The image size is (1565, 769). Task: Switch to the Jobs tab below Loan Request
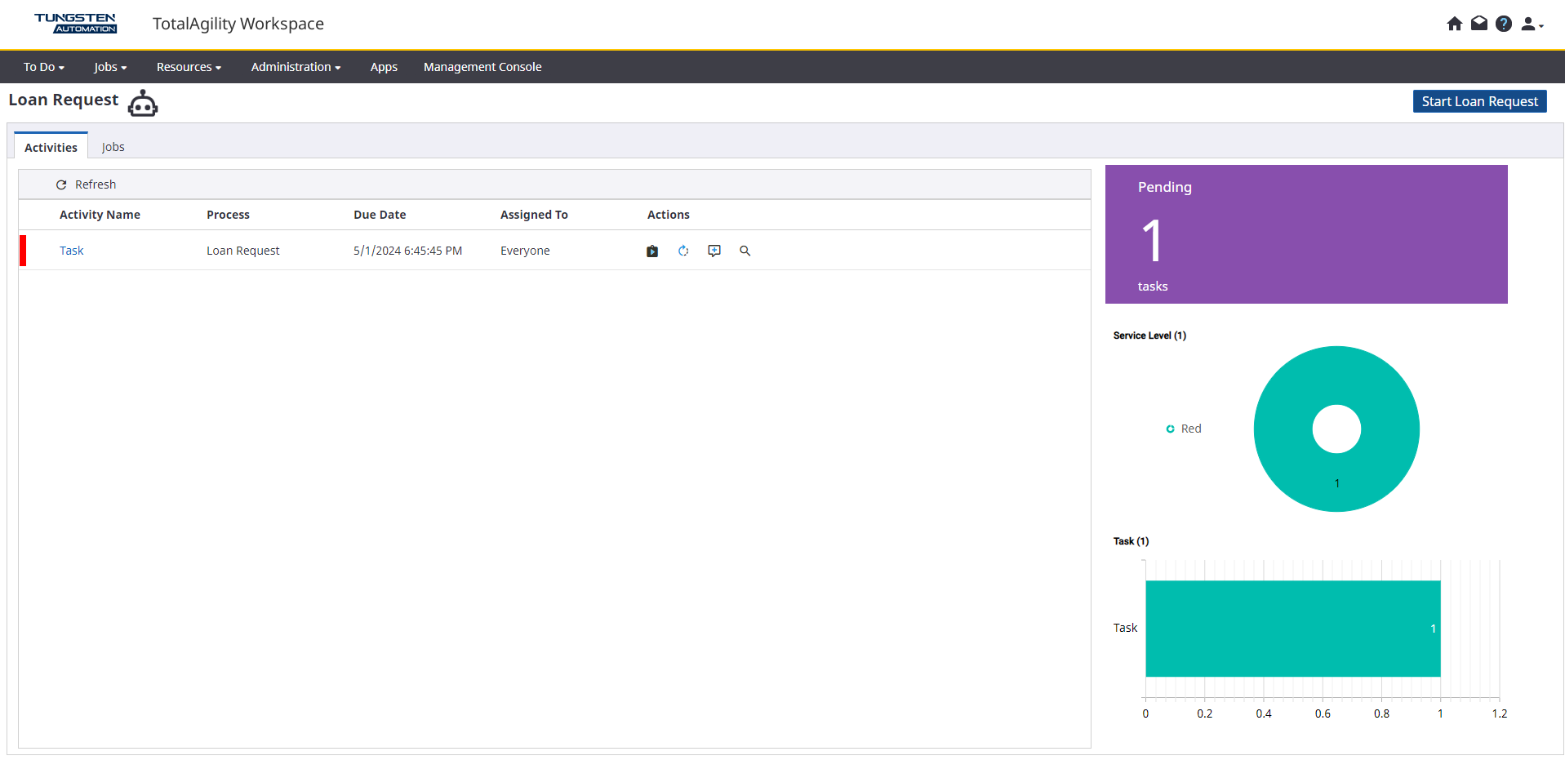pyautogui.click(x=113, y=147)
